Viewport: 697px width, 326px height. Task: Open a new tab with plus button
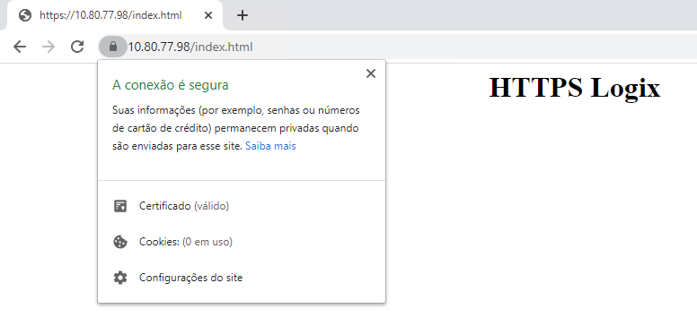point(242,15)
